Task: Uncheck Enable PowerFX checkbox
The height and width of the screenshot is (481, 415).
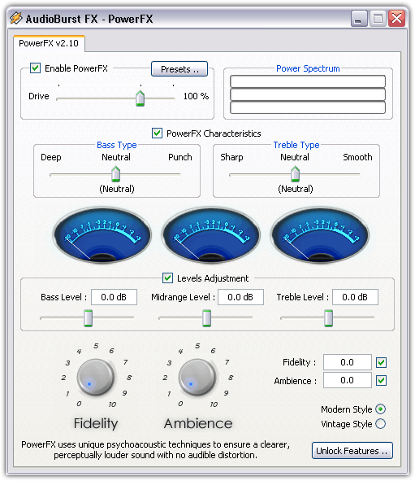Action: [x=35, y=68]
